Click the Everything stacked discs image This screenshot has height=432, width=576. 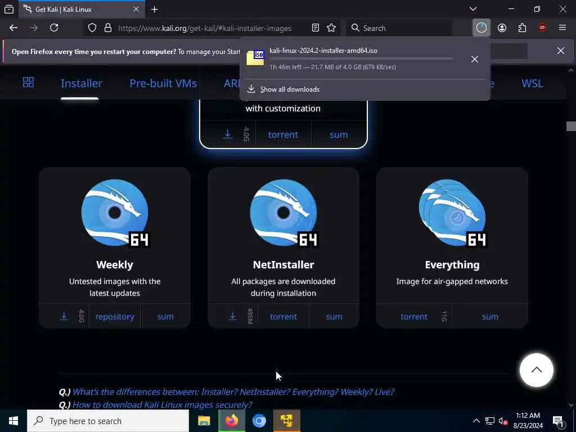pyautogui.click(x=453, y=213)
